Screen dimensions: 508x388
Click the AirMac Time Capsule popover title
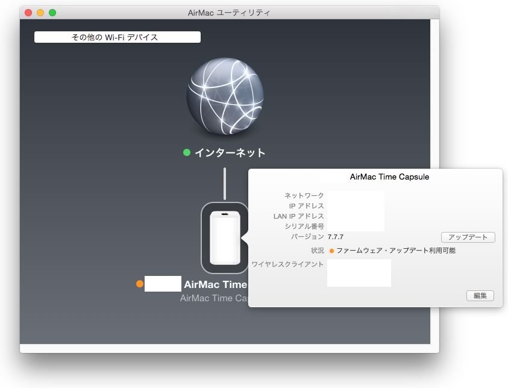389,177
